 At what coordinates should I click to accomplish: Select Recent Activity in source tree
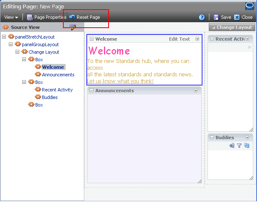click(x=57, y=90)
